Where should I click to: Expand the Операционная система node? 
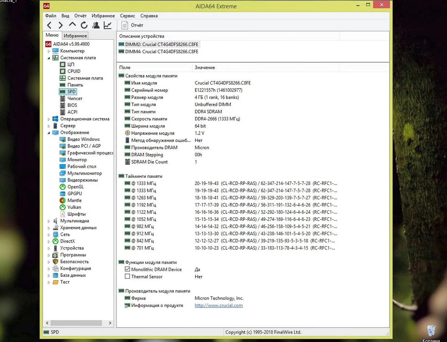[x=49, y=119]
